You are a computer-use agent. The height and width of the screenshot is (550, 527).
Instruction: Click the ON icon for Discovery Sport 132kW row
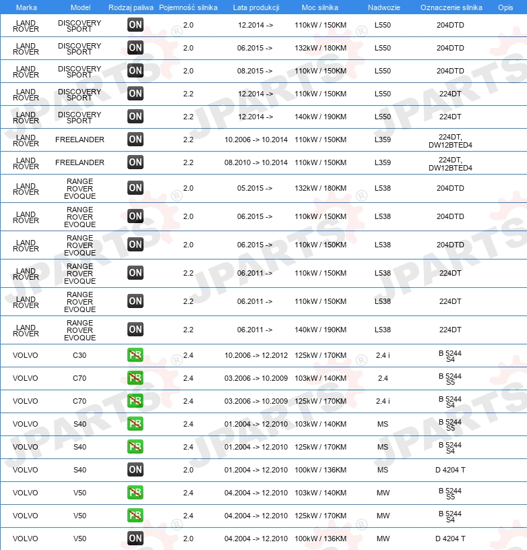click(x=135, y=48)
